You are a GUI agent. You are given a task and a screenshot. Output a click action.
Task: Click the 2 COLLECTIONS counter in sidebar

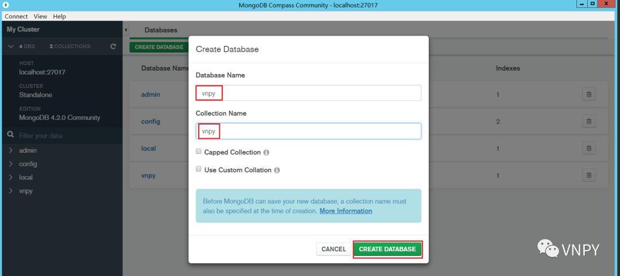(70, 46)
